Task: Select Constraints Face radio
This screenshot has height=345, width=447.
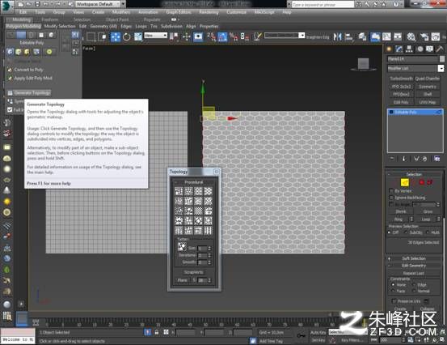Action: (x=394, y=291)
